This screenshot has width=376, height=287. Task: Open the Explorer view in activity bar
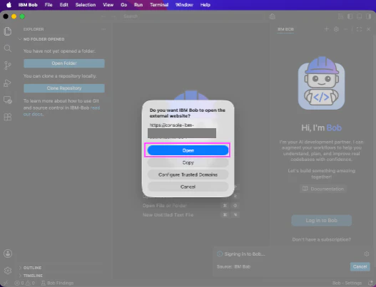(x=8, y=31)
